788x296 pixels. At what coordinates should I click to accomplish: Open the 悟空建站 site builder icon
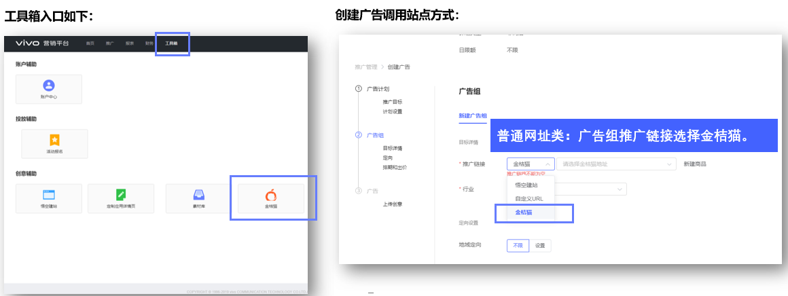(x=48, y=194)
